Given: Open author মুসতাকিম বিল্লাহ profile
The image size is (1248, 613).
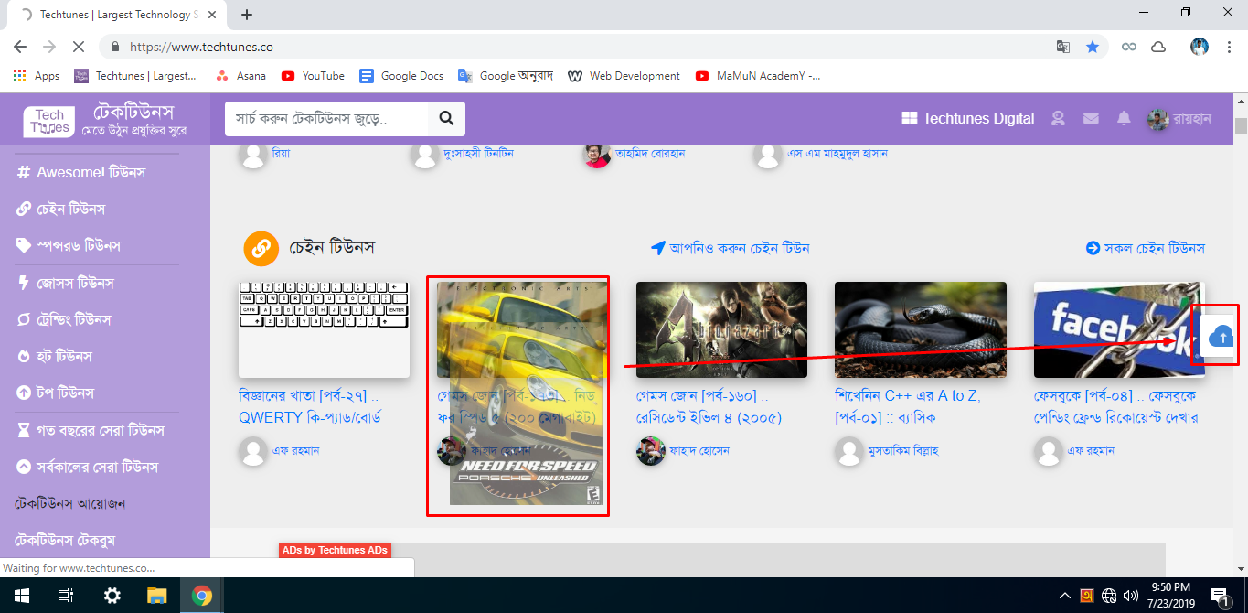Looking at the screenshot, I should click(x=903, y=450).
